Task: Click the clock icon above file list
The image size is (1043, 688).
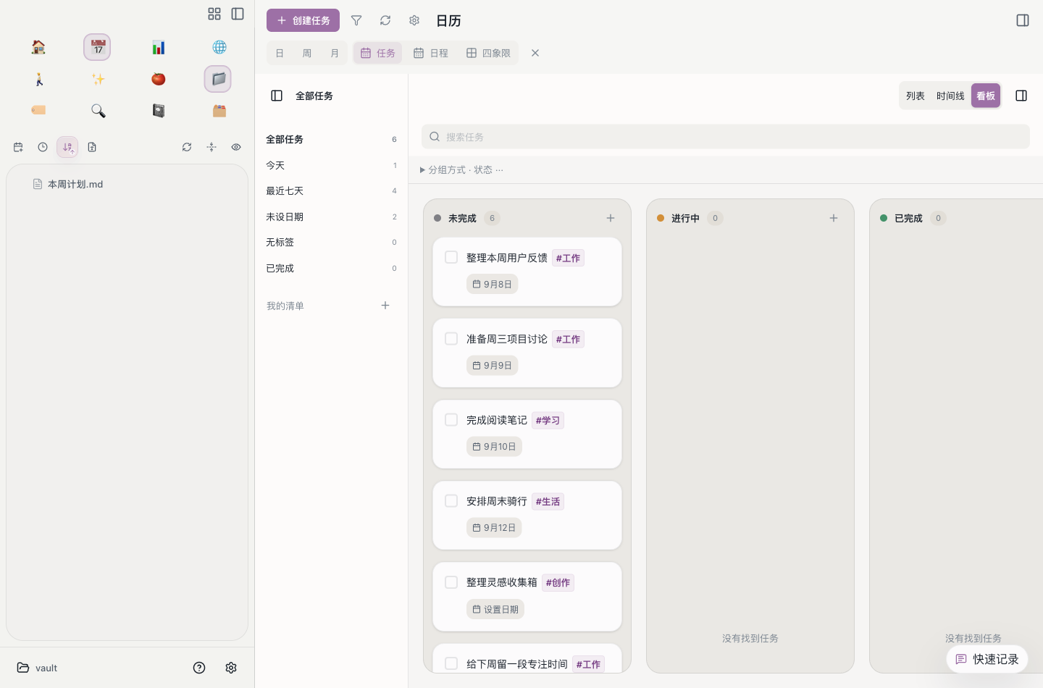Action: click(43, 147)
